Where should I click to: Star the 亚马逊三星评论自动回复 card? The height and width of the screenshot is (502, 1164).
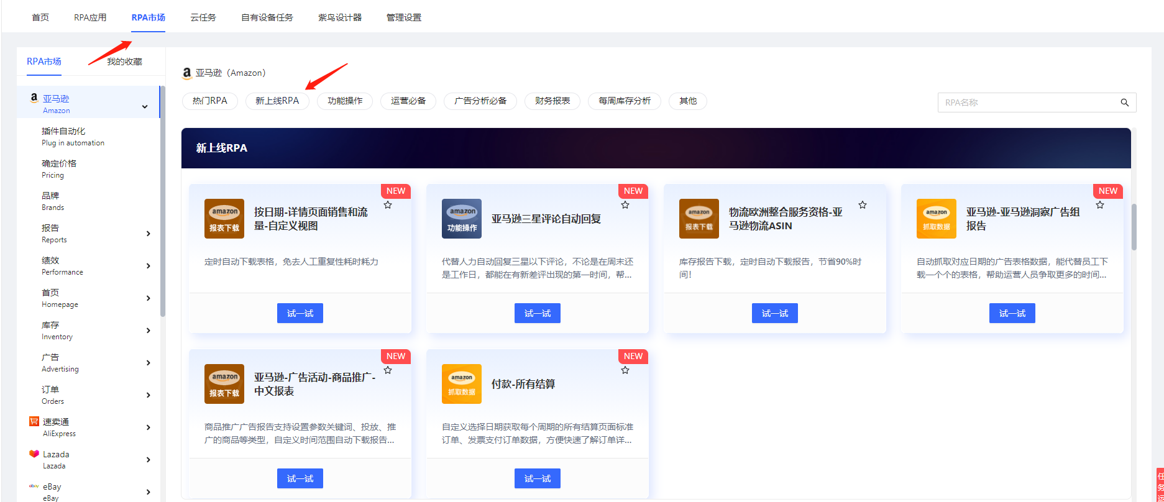625,205
